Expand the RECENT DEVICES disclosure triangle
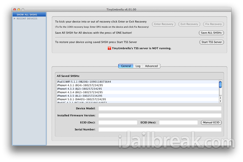The image size is (243, 162). coord(15,18)
